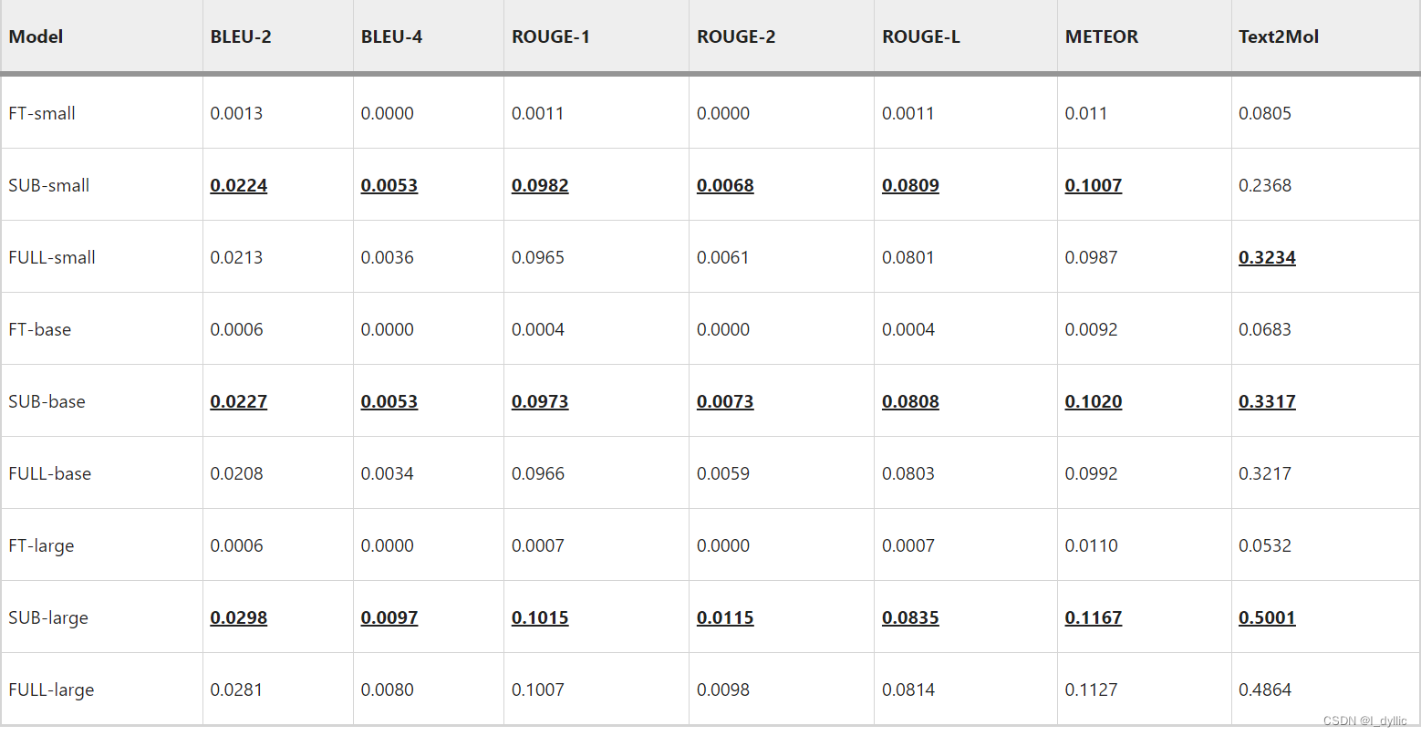Select bold 0.1020 in SUB-base row
This screenshot has width=1421, height=736.
click(x=1094, y=401)
